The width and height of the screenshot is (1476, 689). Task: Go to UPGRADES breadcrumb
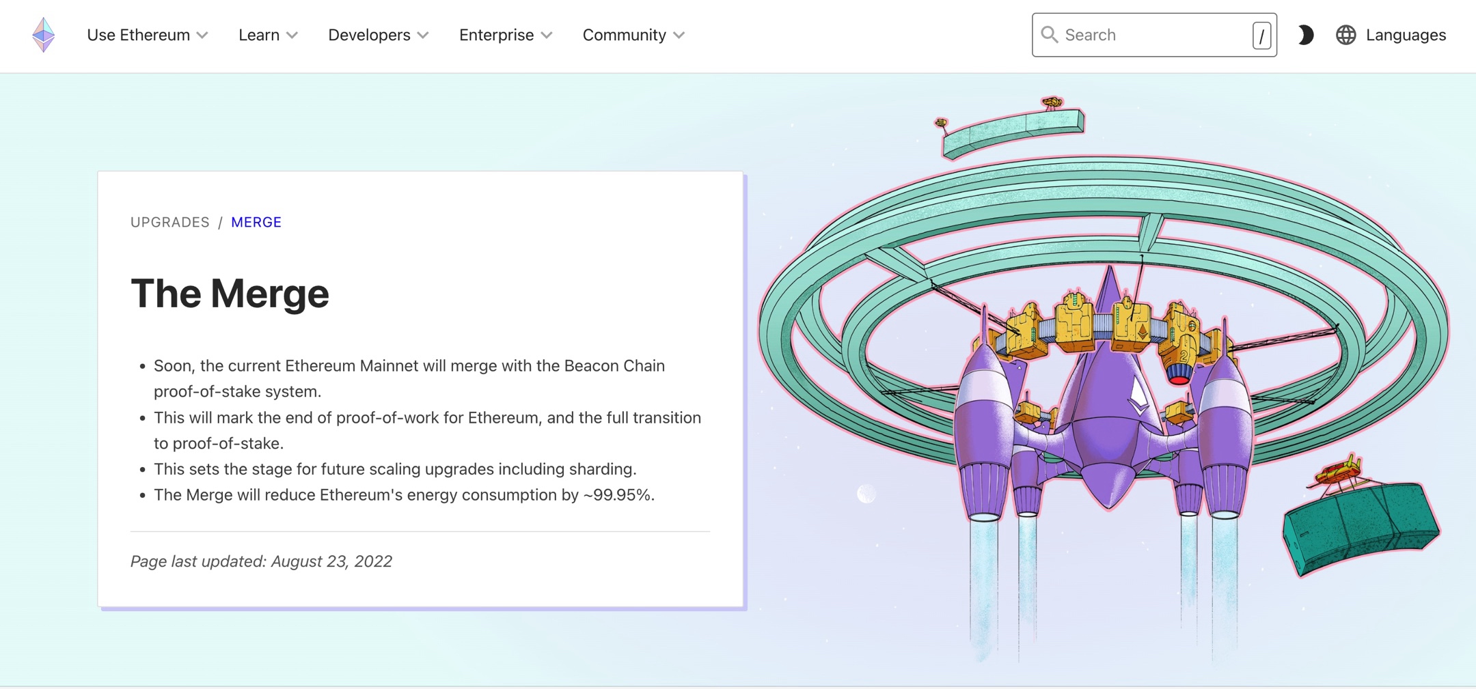click(x=170, y=223)
